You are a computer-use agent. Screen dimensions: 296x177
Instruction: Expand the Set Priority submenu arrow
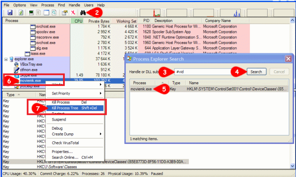coord(101,93)
